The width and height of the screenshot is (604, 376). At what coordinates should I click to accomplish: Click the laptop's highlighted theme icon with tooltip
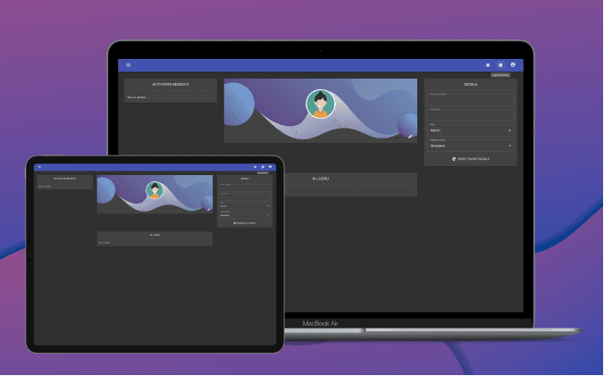500,65
